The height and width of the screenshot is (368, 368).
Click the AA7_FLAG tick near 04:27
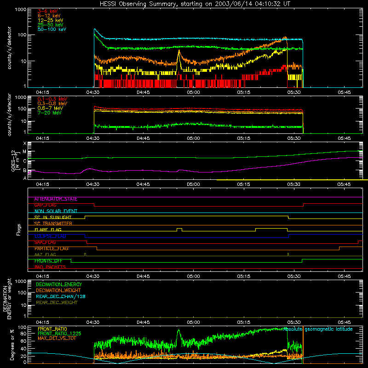click(x=85, y=254)
